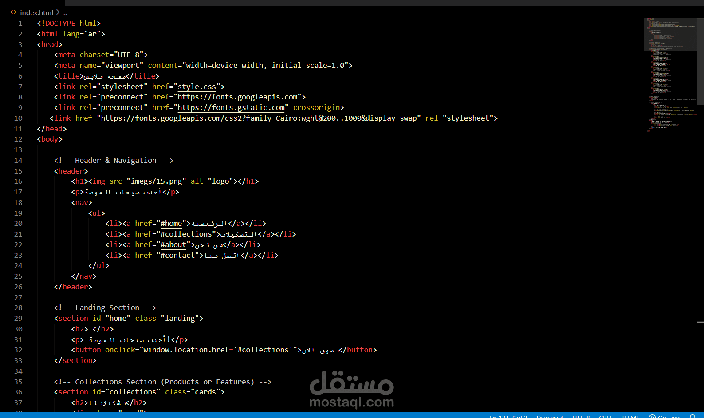
Task: Click line number 1 in the gutter
Action: point(20,23)
